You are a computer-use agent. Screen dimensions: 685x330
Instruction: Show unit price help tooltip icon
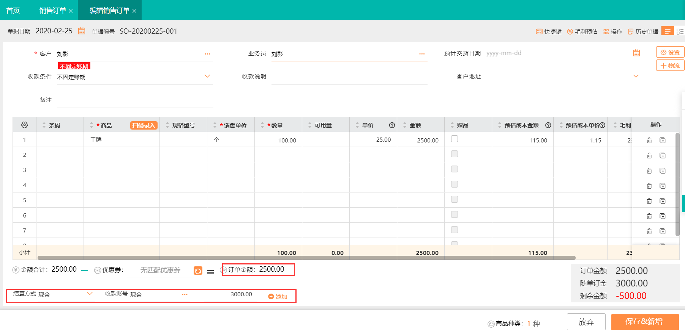(392, 125)
